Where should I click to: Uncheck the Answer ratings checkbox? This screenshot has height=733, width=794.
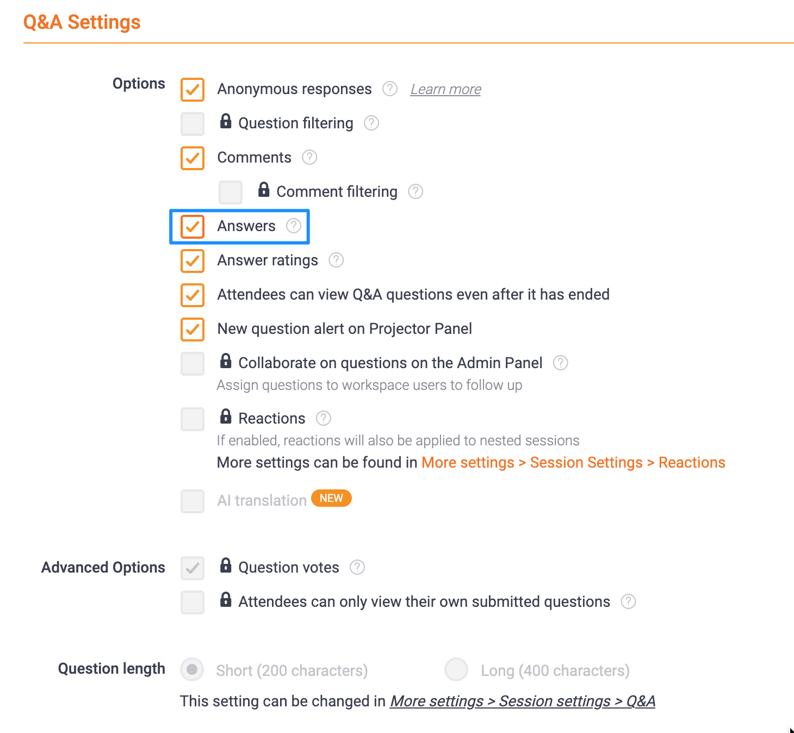click(193, 261)
